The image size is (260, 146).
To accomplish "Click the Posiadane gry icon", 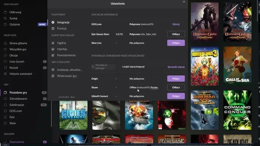I will tap(5, 93).
